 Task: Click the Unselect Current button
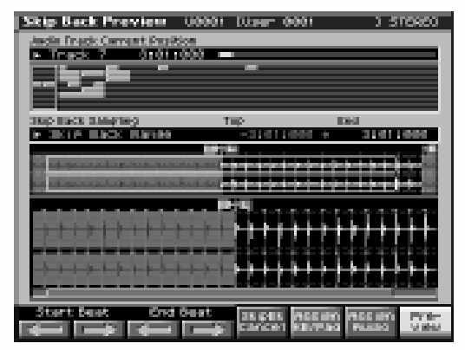tap(262, 322)
